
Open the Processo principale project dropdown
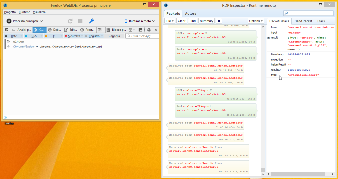tap(25, 21)
